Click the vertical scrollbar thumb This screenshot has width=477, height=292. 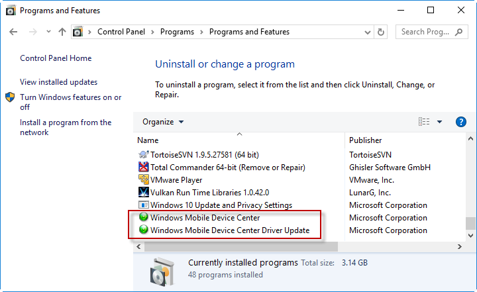point(470,224)
